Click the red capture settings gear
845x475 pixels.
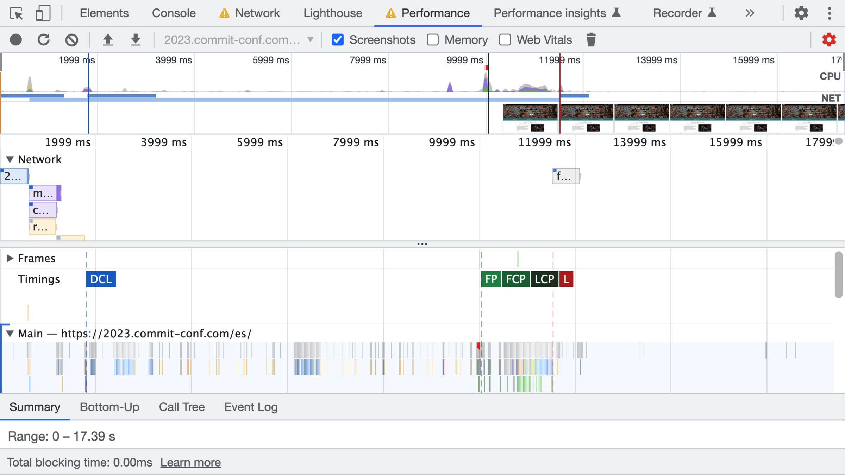coord(829,40)
